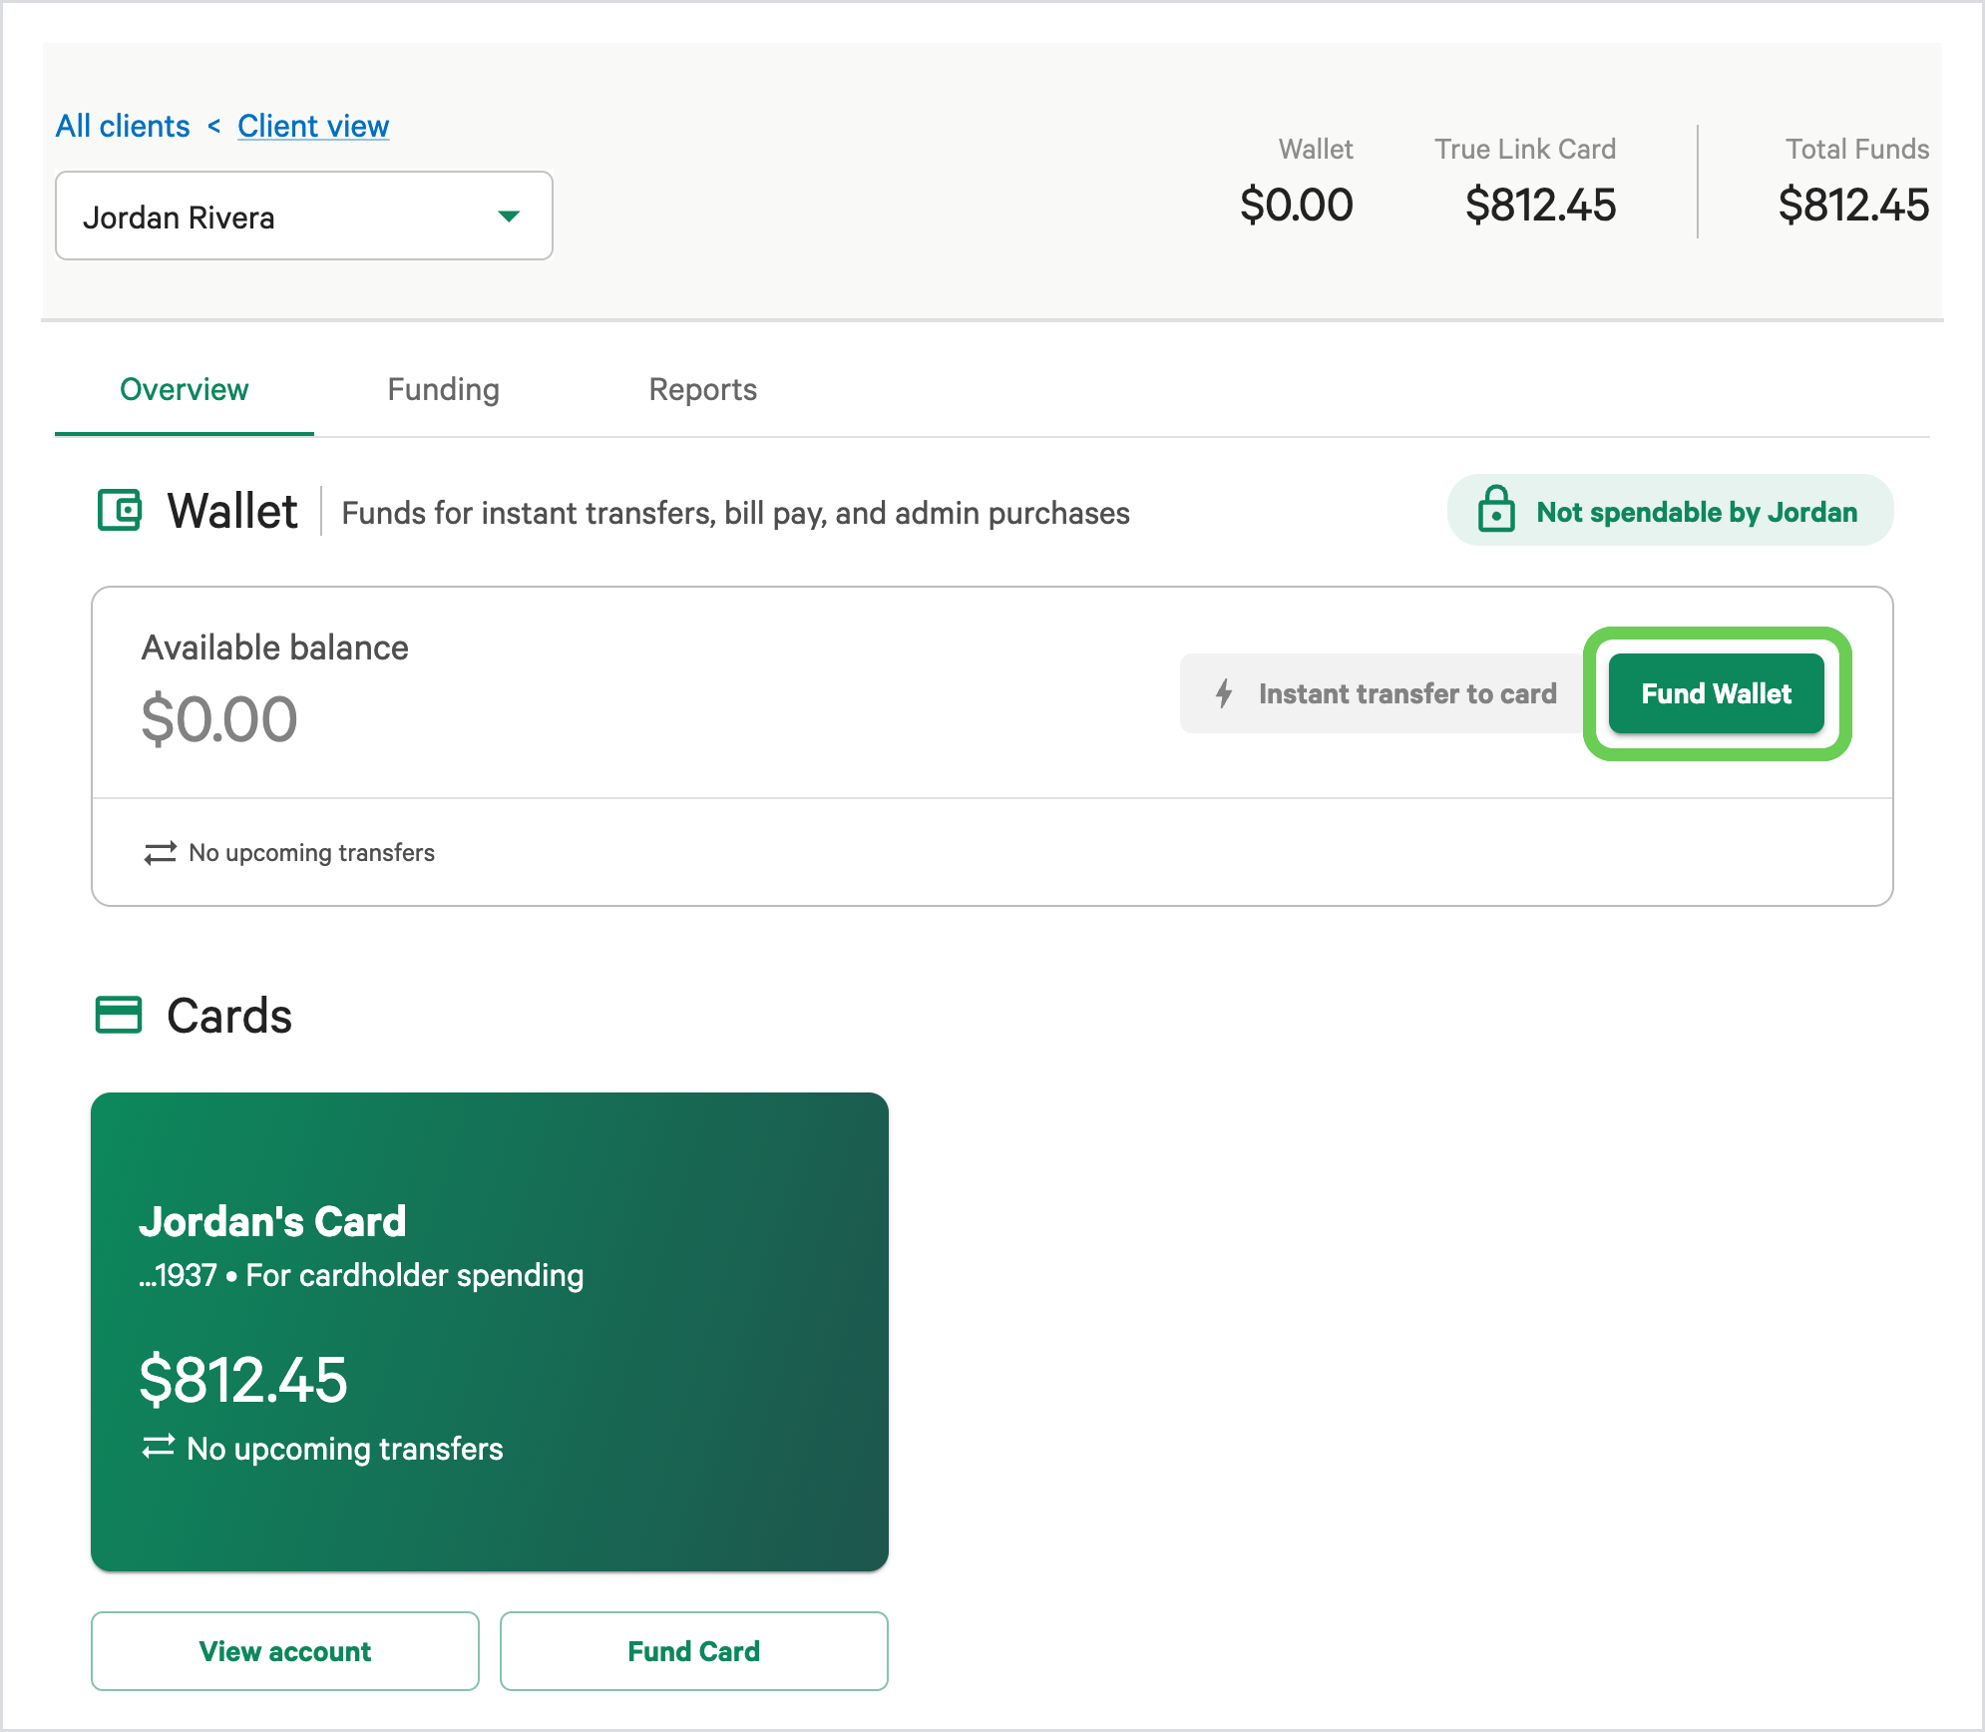
Task: Click the Wallet section icon
Action: 120,510
